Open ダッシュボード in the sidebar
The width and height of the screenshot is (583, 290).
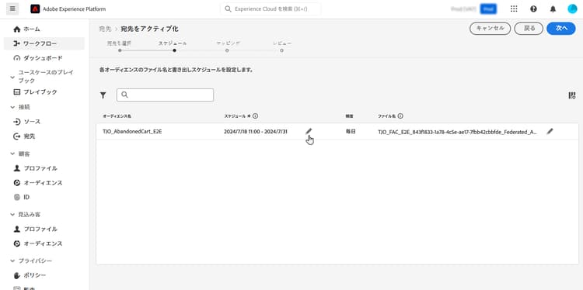tap(44, 58)
